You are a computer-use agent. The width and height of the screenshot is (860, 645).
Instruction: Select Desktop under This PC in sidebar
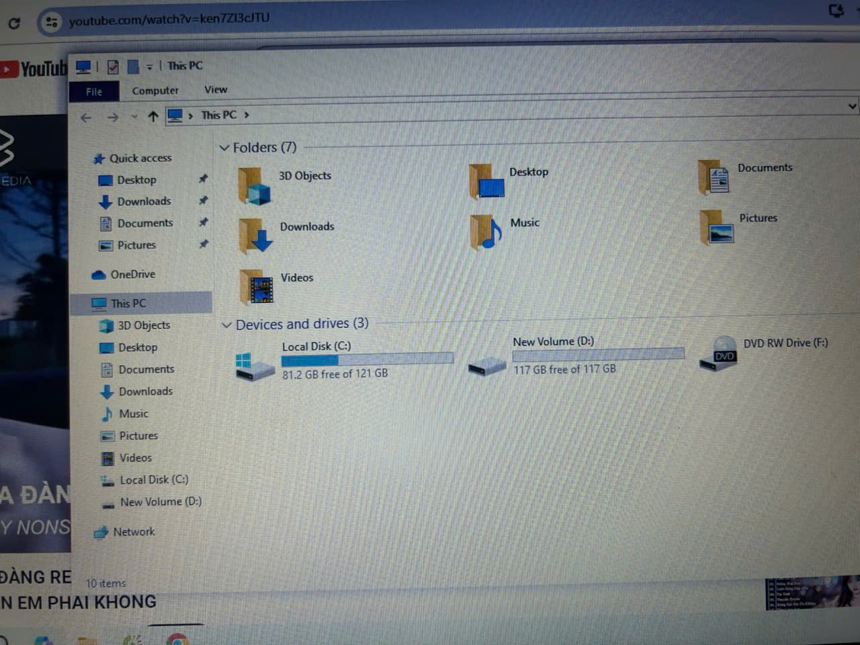(x=138, y=347)
